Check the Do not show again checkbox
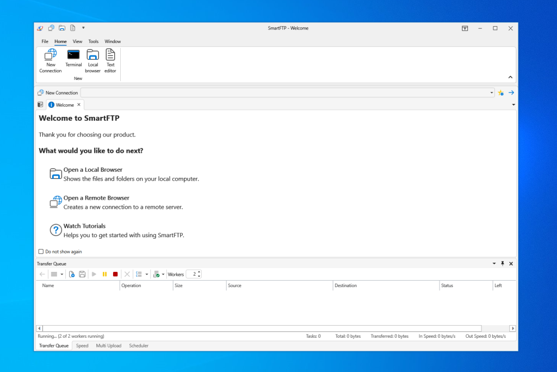 [41, 251]
